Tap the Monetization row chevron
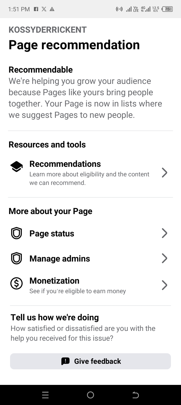This screenshot has height=405, width=181. (164, 285)
